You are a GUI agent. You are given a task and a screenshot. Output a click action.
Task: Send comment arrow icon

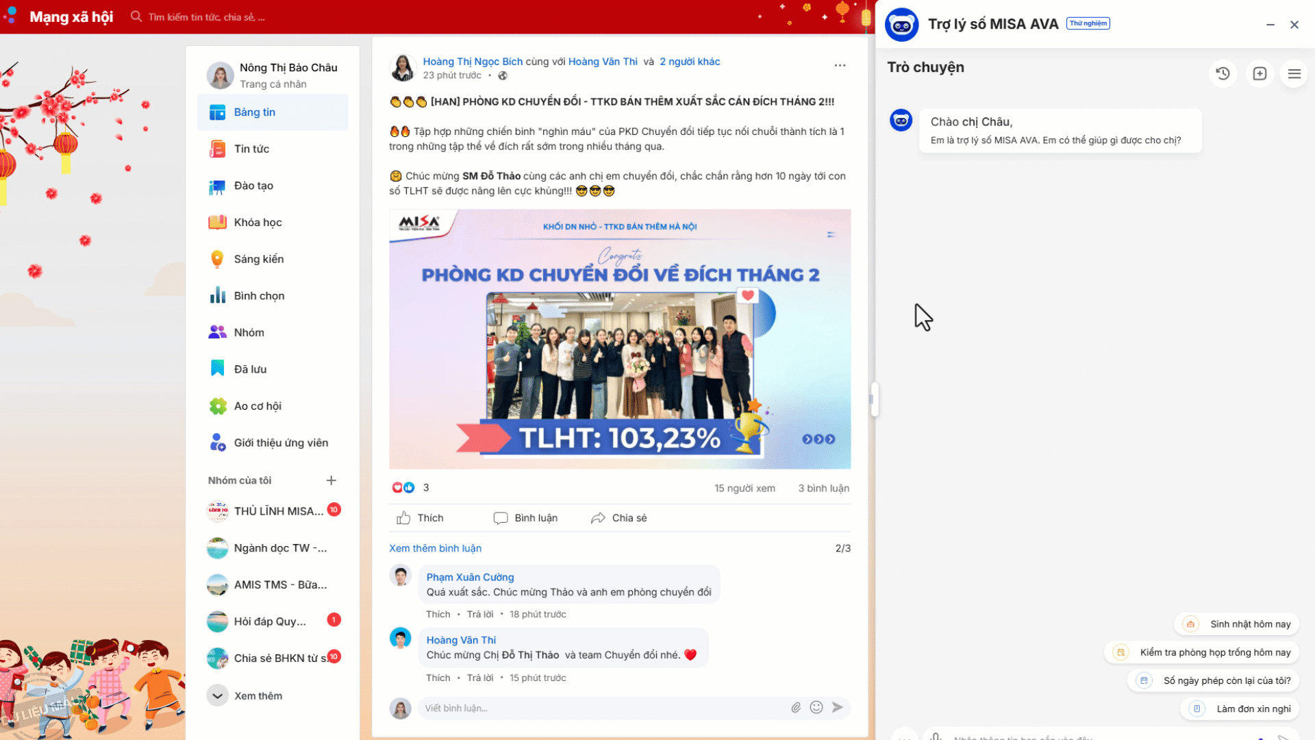tap(837, 707)
